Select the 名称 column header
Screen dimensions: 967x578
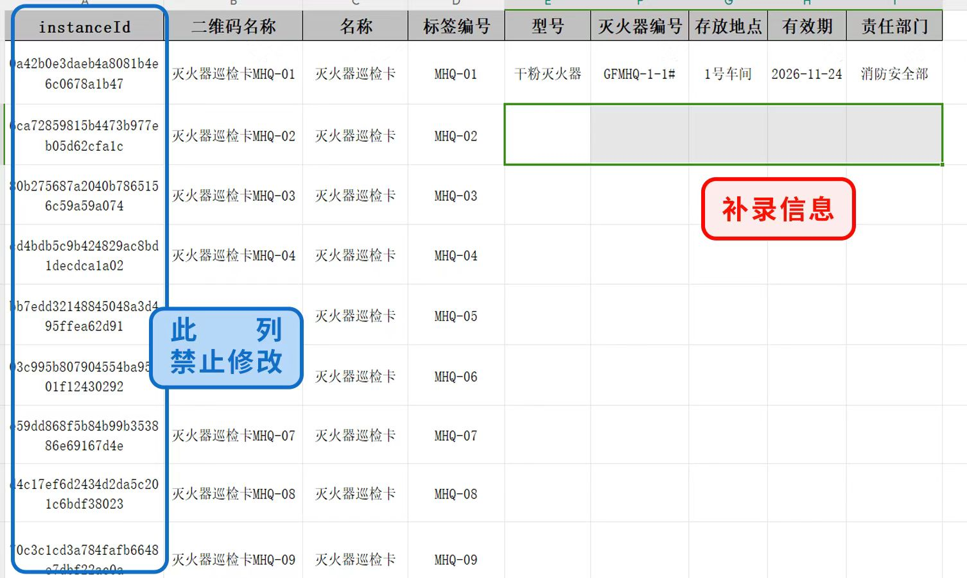pyautogui.click(x=354, y=26)
